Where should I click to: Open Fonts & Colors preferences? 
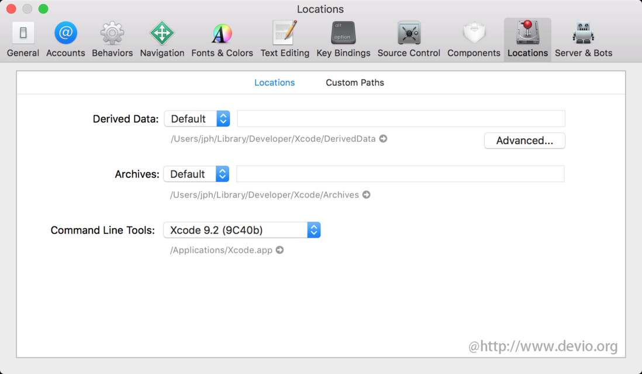(x=222, y=39)
